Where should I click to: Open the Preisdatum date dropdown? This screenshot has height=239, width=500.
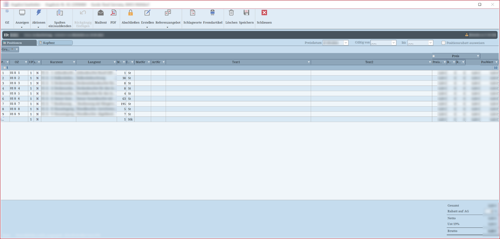tap(346, 43)
